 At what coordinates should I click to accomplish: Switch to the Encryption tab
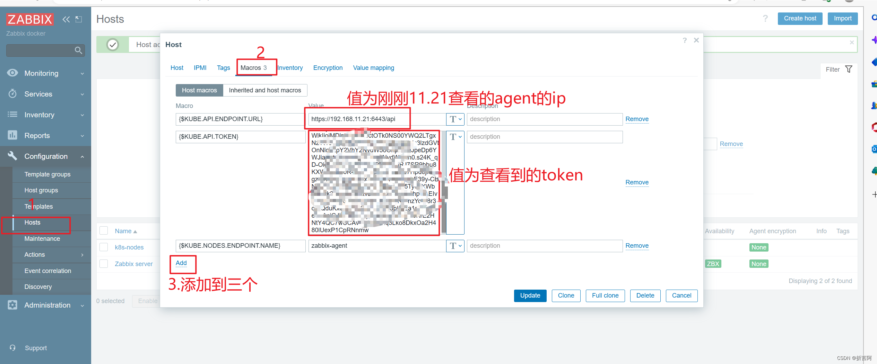(328, 68)
